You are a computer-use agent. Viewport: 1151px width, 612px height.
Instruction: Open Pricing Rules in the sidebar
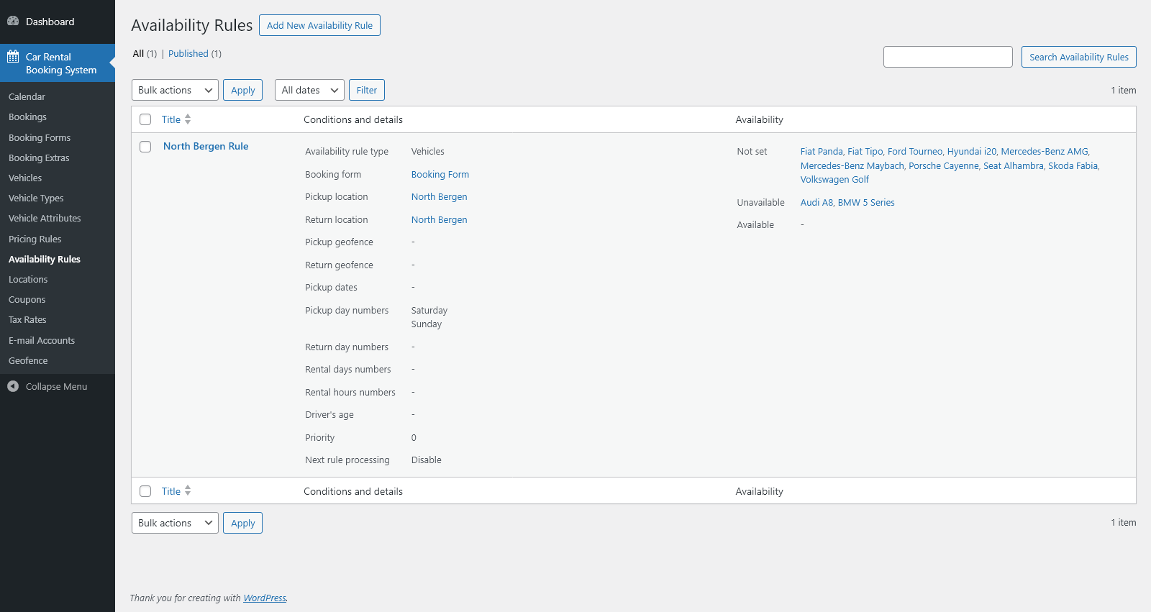(35, 239)
